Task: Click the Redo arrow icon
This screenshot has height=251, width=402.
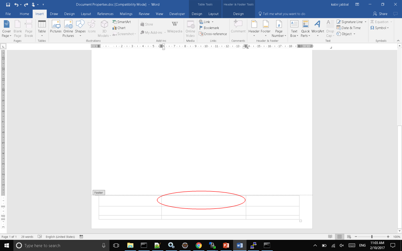Action: (26, 5)
